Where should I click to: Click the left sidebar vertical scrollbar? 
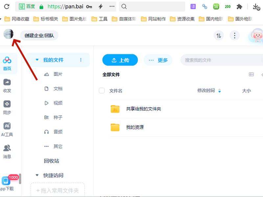pos(20,179)
